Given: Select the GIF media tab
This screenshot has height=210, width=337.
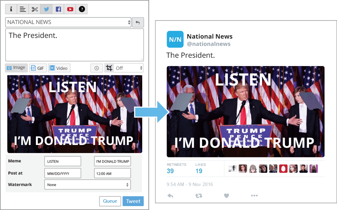Looking at the screenshot, I should click(38, 68).
